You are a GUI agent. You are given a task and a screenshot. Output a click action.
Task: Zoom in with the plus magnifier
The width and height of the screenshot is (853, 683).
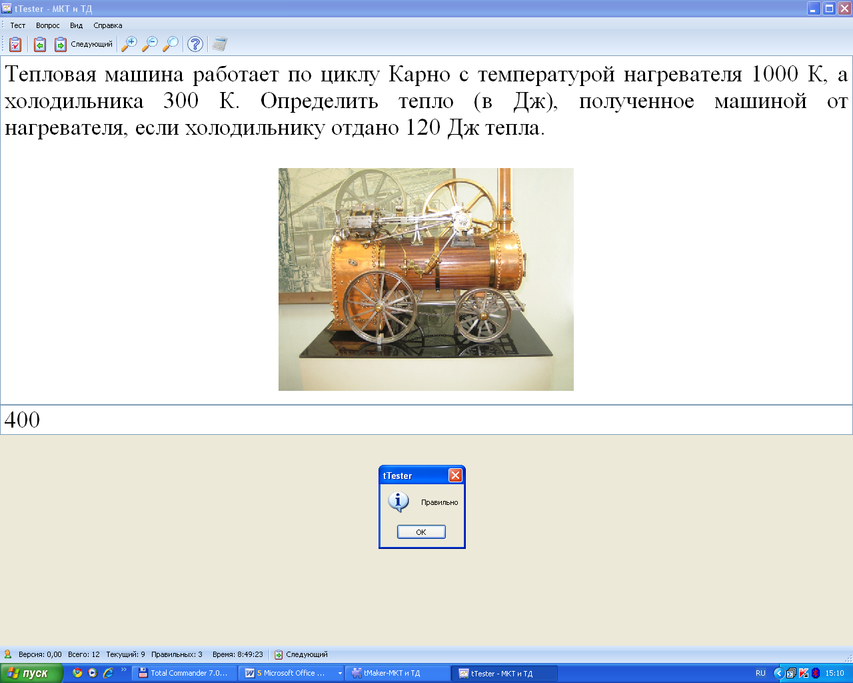pos(129,44)
